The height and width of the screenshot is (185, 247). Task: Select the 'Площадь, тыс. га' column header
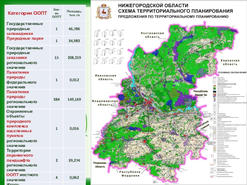point(74,13)
